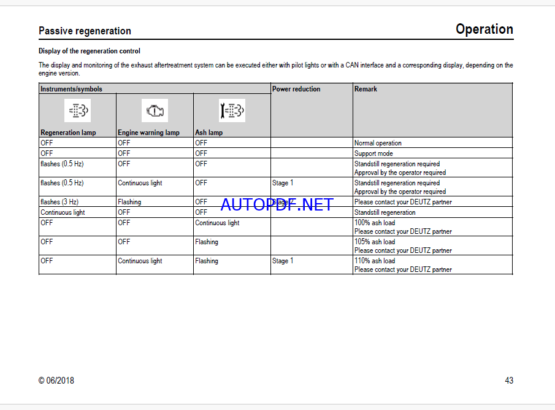555x410 pixels.
Task: Click 'Continuous light' in the 100% ash load row
Action: tap(217, 223)
